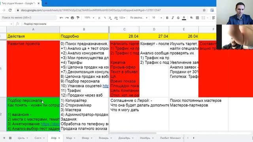Add a new sheet with plus icon
This screenshot has width=253, height=142.
[x=4, y=138]
